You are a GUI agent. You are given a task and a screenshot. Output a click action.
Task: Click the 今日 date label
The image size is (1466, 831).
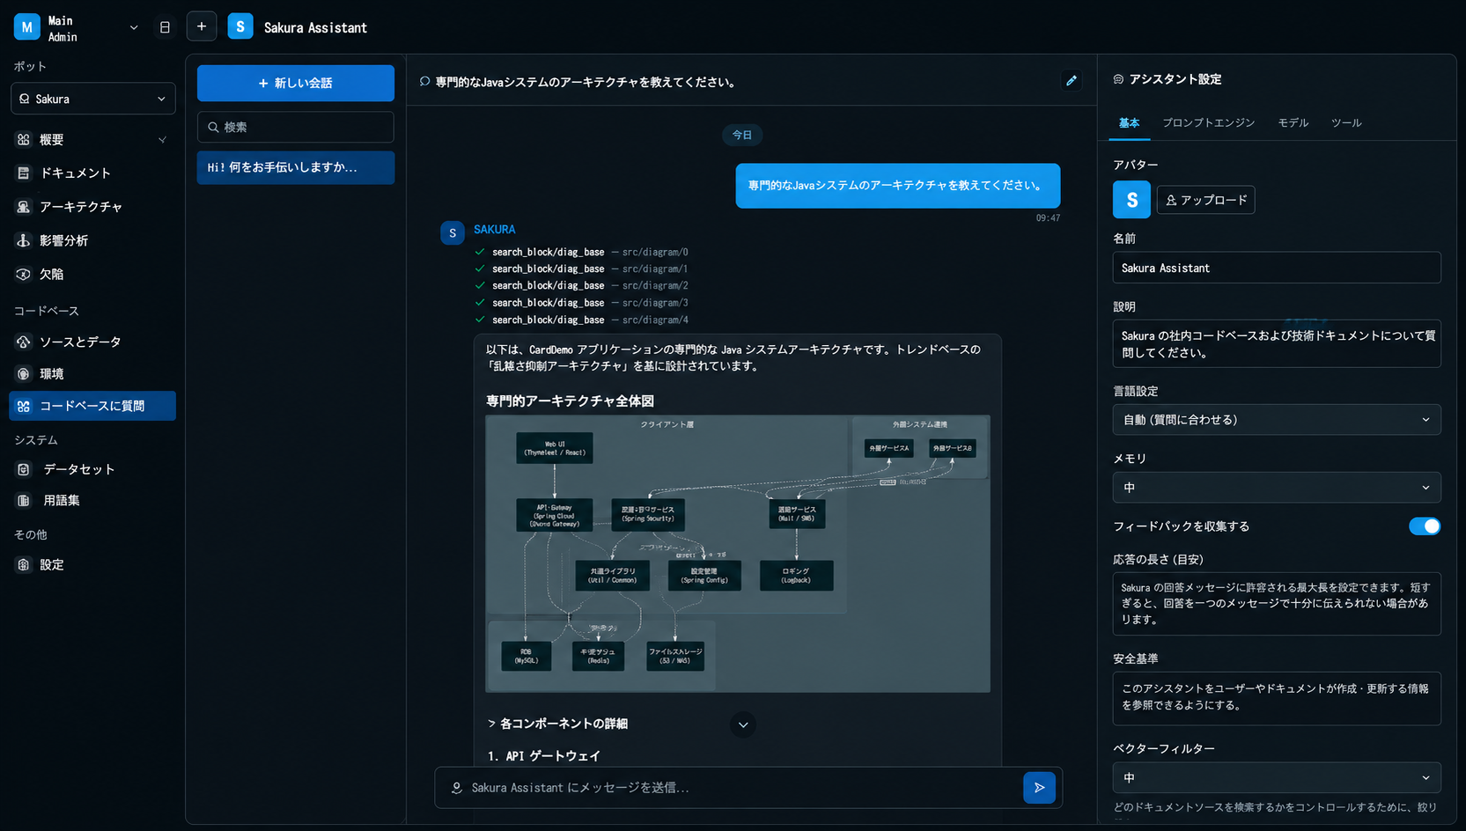pyautogui.click(x=742, y=135)
